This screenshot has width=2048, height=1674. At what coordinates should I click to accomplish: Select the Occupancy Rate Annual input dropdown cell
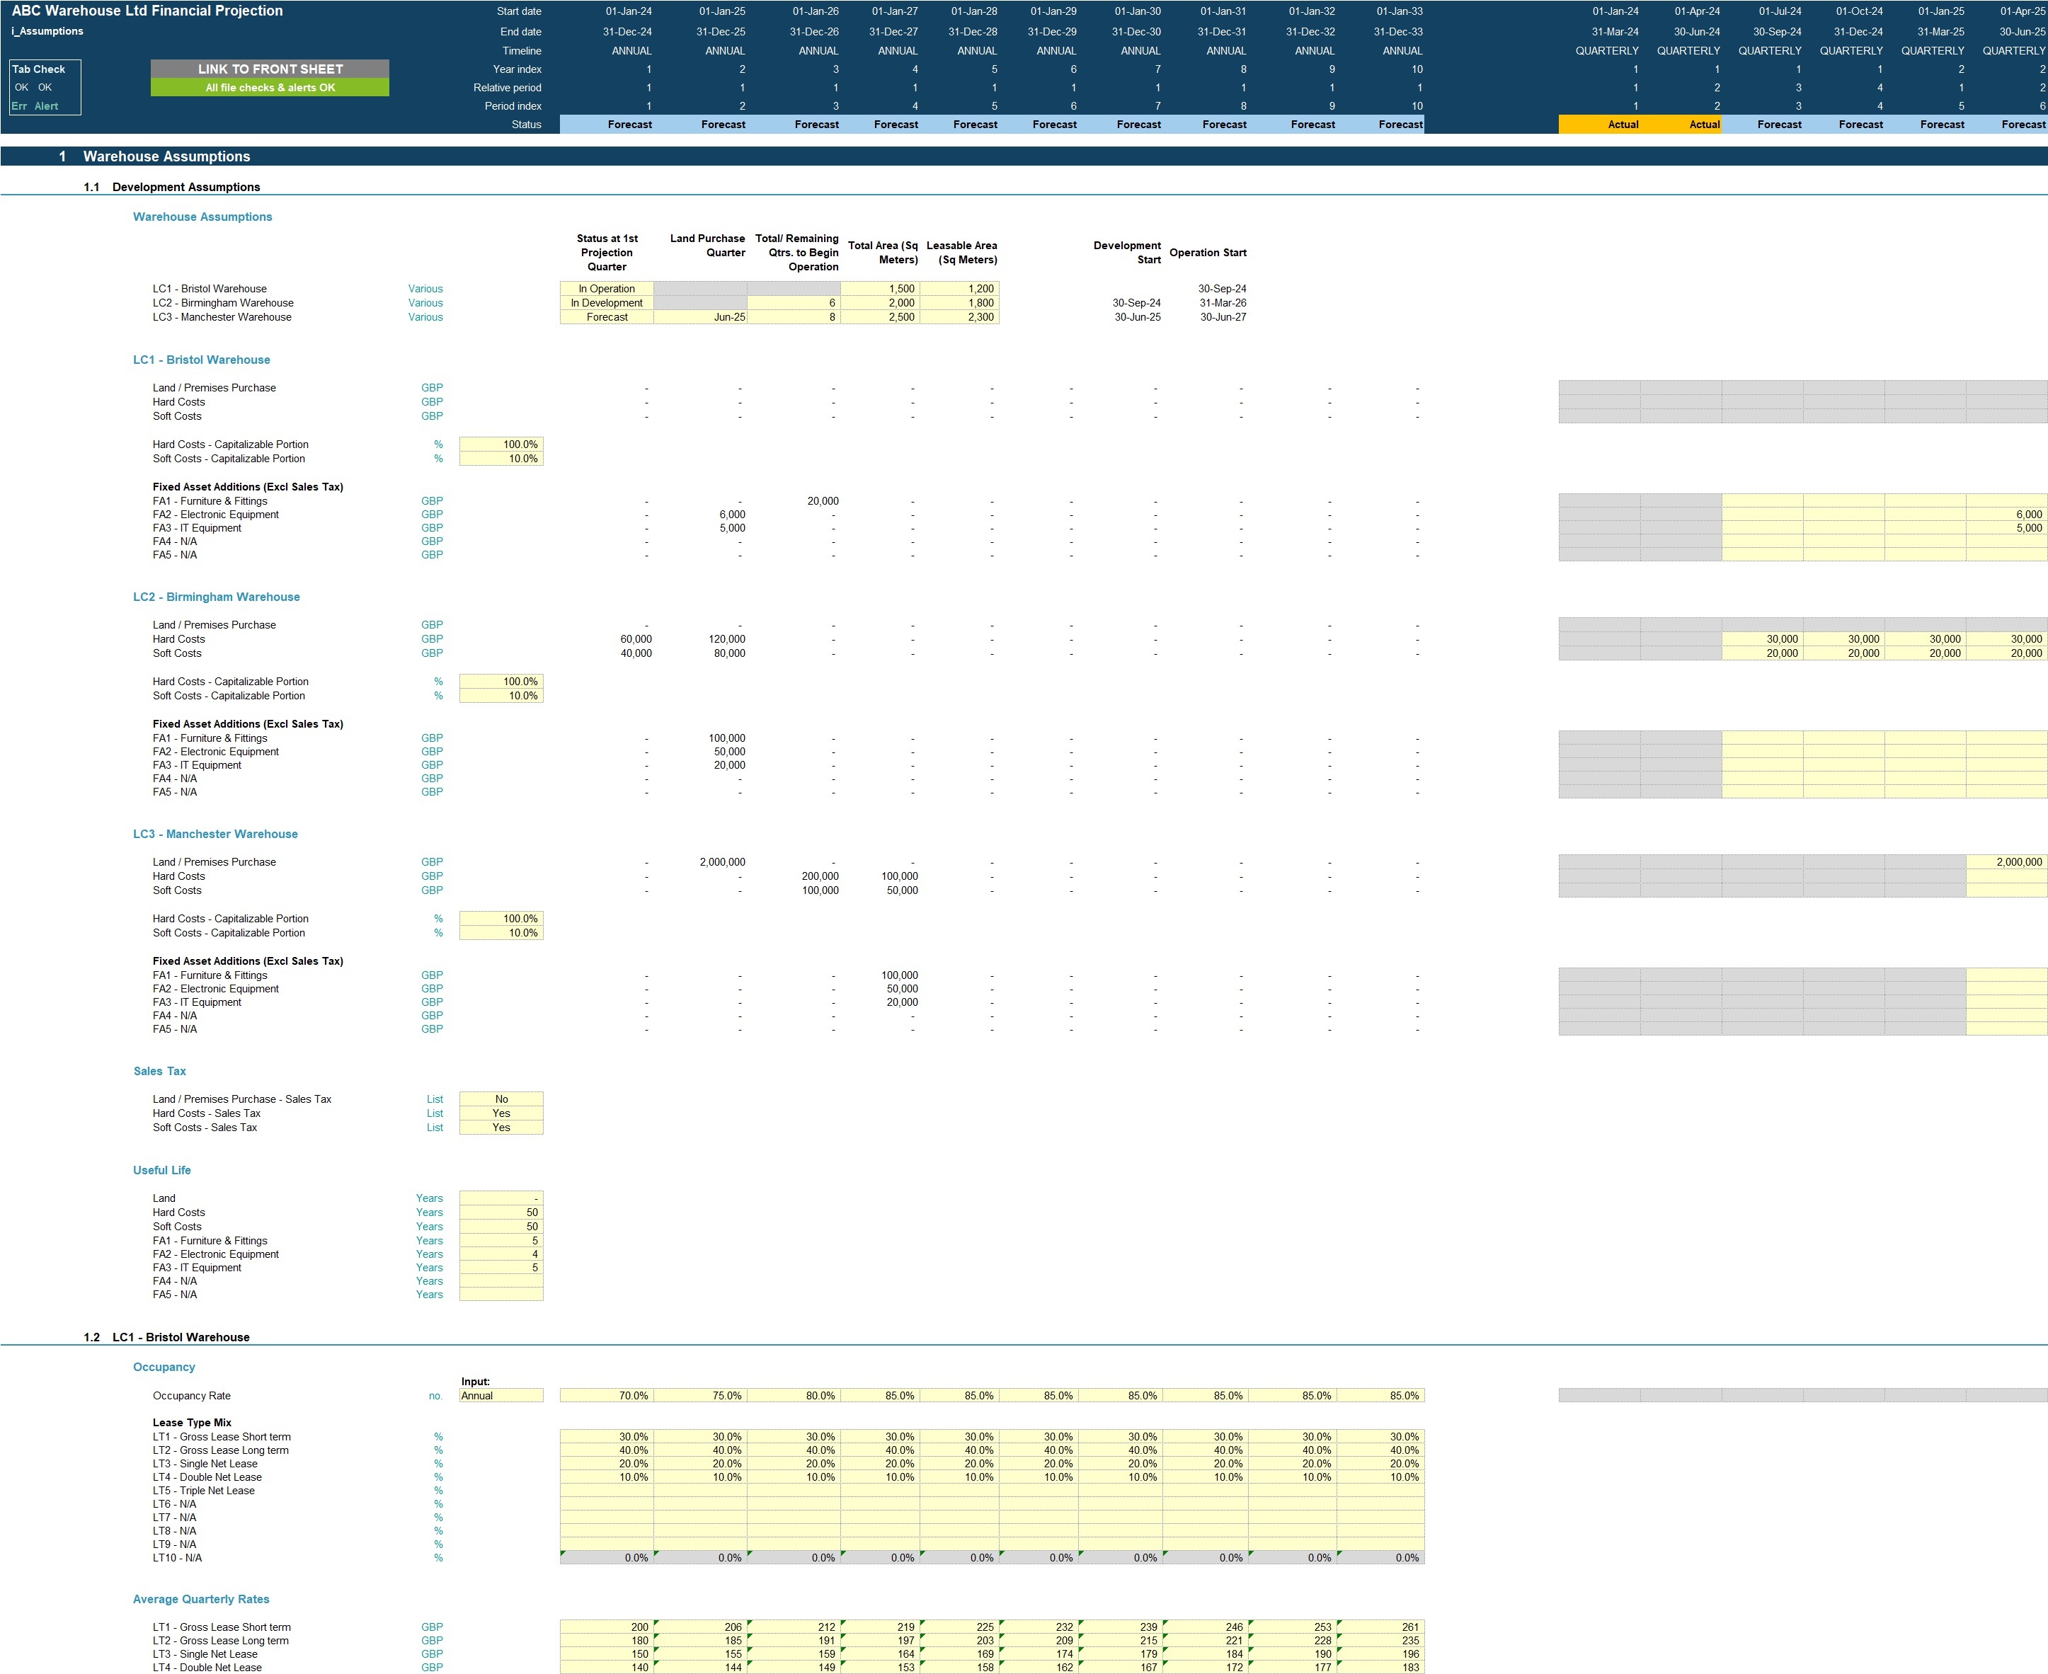pyautogui.click(x=501, y=1395)
